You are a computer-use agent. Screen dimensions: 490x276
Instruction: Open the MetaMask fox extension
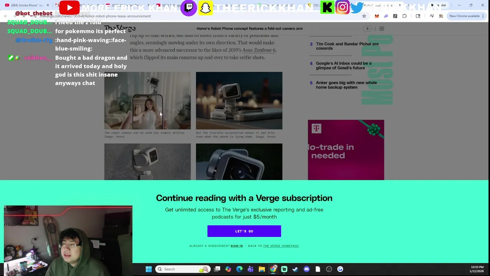(377, 16)
